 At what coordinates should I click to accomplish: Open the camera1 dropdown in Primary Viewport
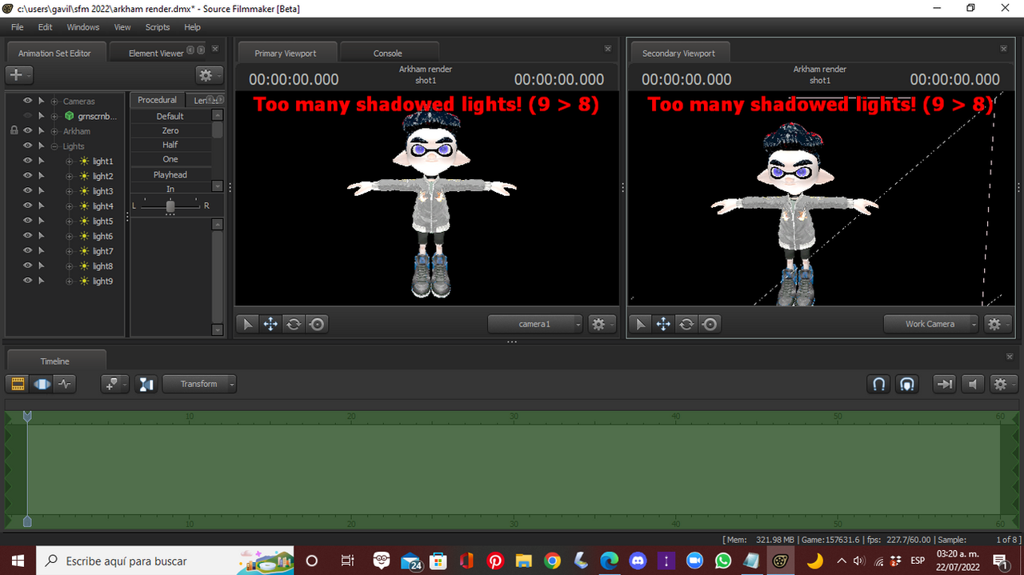coord(536,324)
